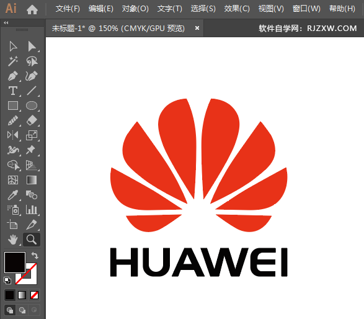
Task: Grab the toolbar drag handle
Action: 22,30
